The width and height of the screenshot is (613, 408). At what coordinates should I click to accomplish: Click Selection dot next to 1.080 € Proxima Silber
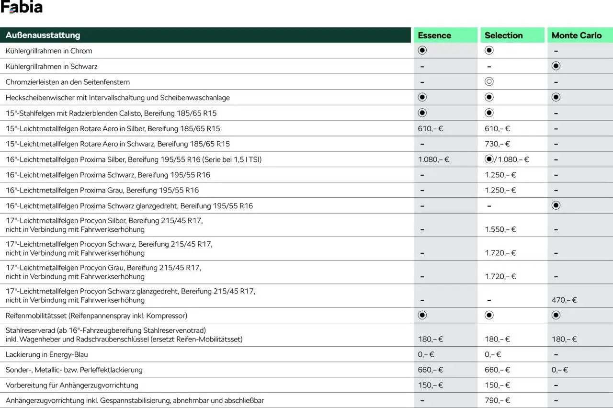click(488, 159)
